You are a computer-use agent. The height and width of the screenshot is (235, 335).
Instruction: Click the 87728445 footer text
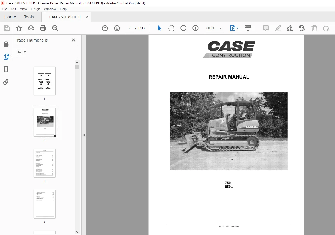229,227
